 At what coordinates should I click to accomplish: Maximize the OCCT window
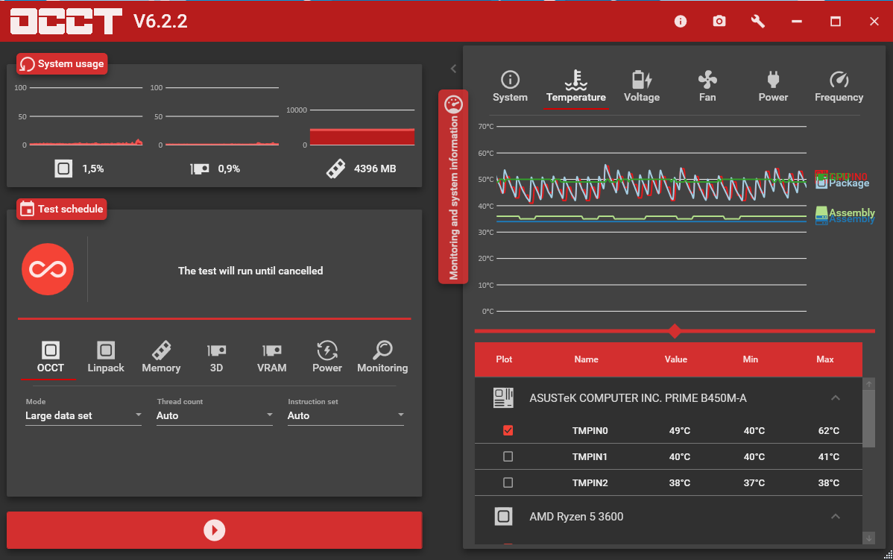click(836, 21)
